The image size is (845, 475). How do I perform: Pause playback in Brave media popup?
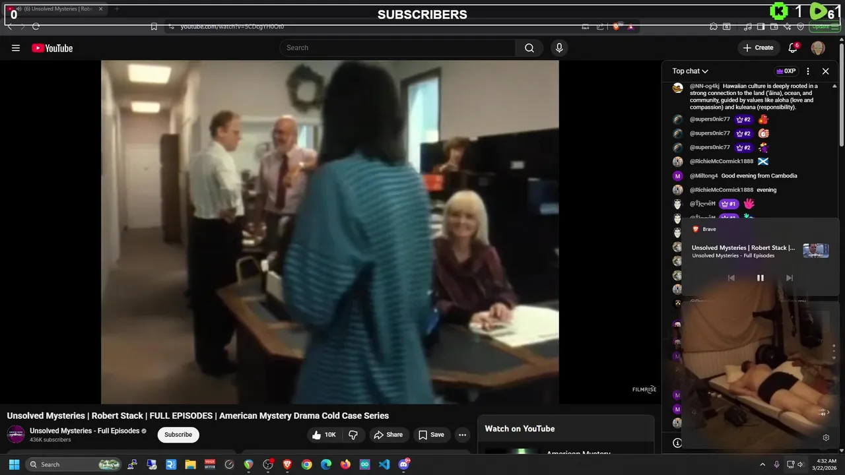click(x=760, y=278)
